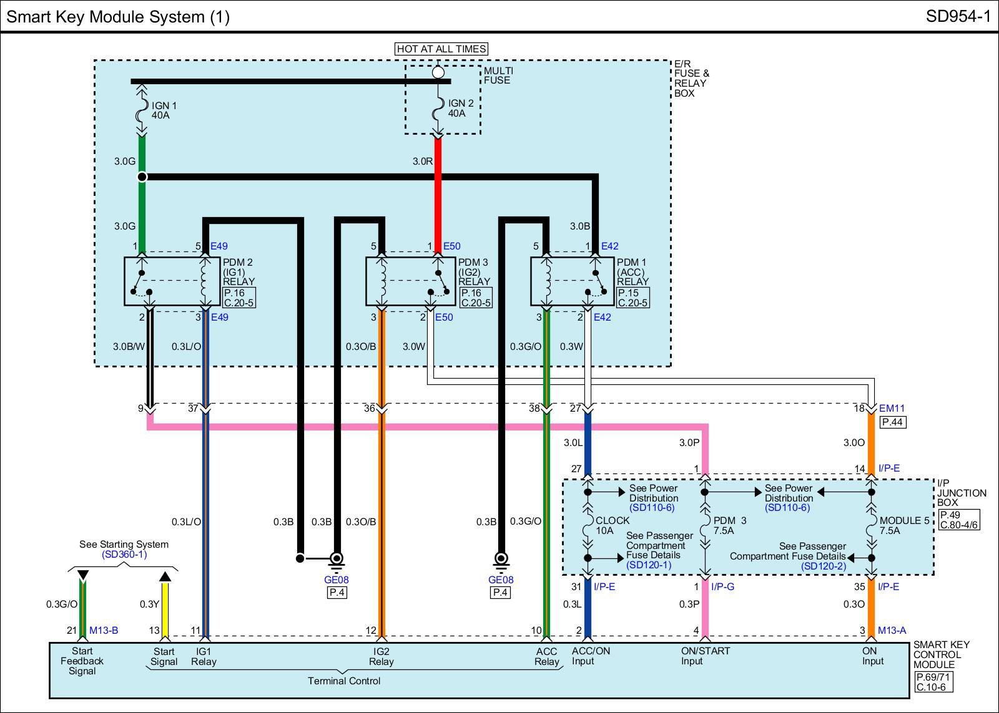This screenshot has width=999, height=713.
Task: Click the M13-B connector label
Action: (x=104, y=631)
